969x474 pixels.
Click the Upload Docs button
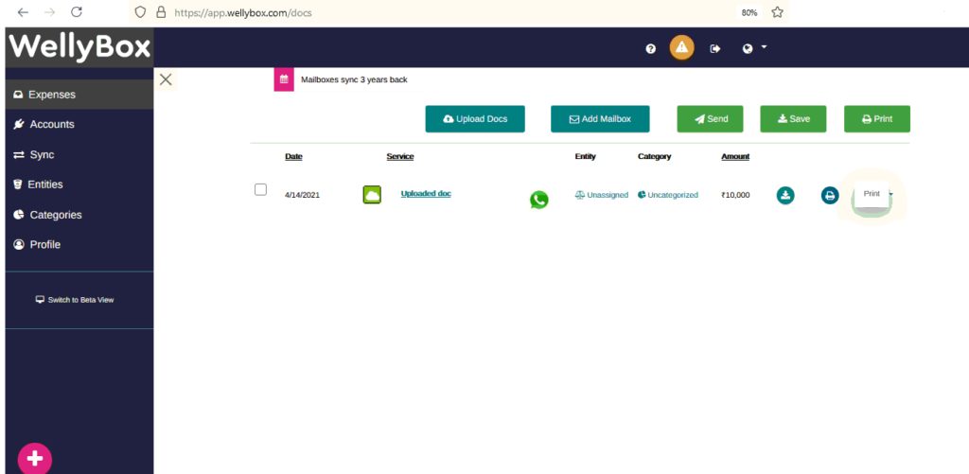click(x=475, y=118)
